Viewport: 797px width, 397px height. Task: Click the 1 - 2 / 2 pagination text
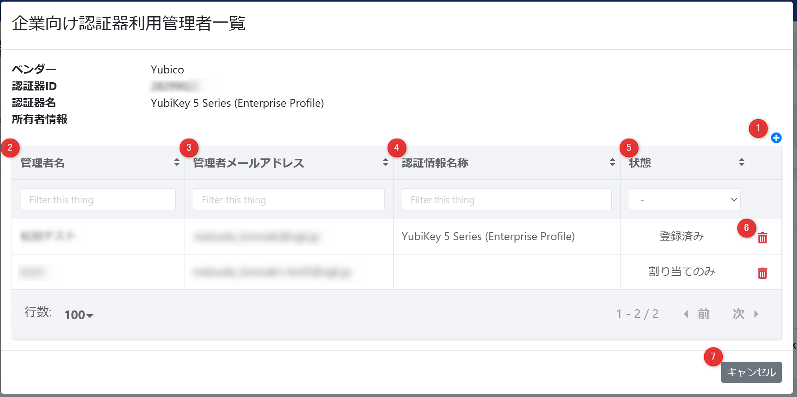tap(637, 314)
